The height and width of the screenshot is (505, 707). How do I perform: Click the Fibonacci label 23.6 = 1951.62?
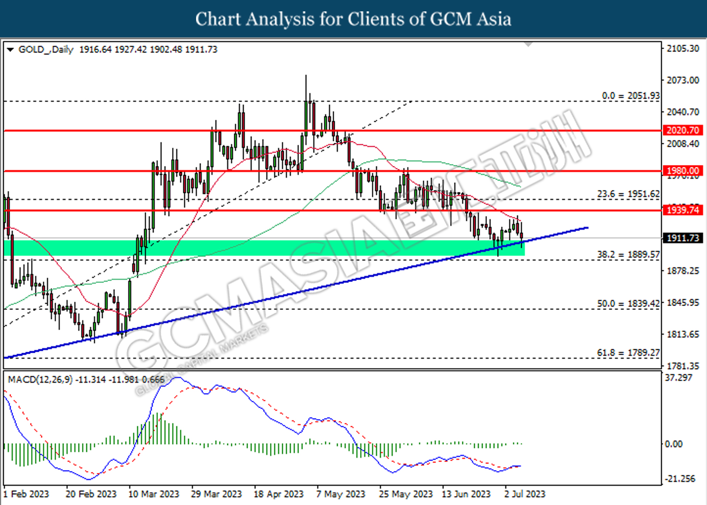[628, 194]
